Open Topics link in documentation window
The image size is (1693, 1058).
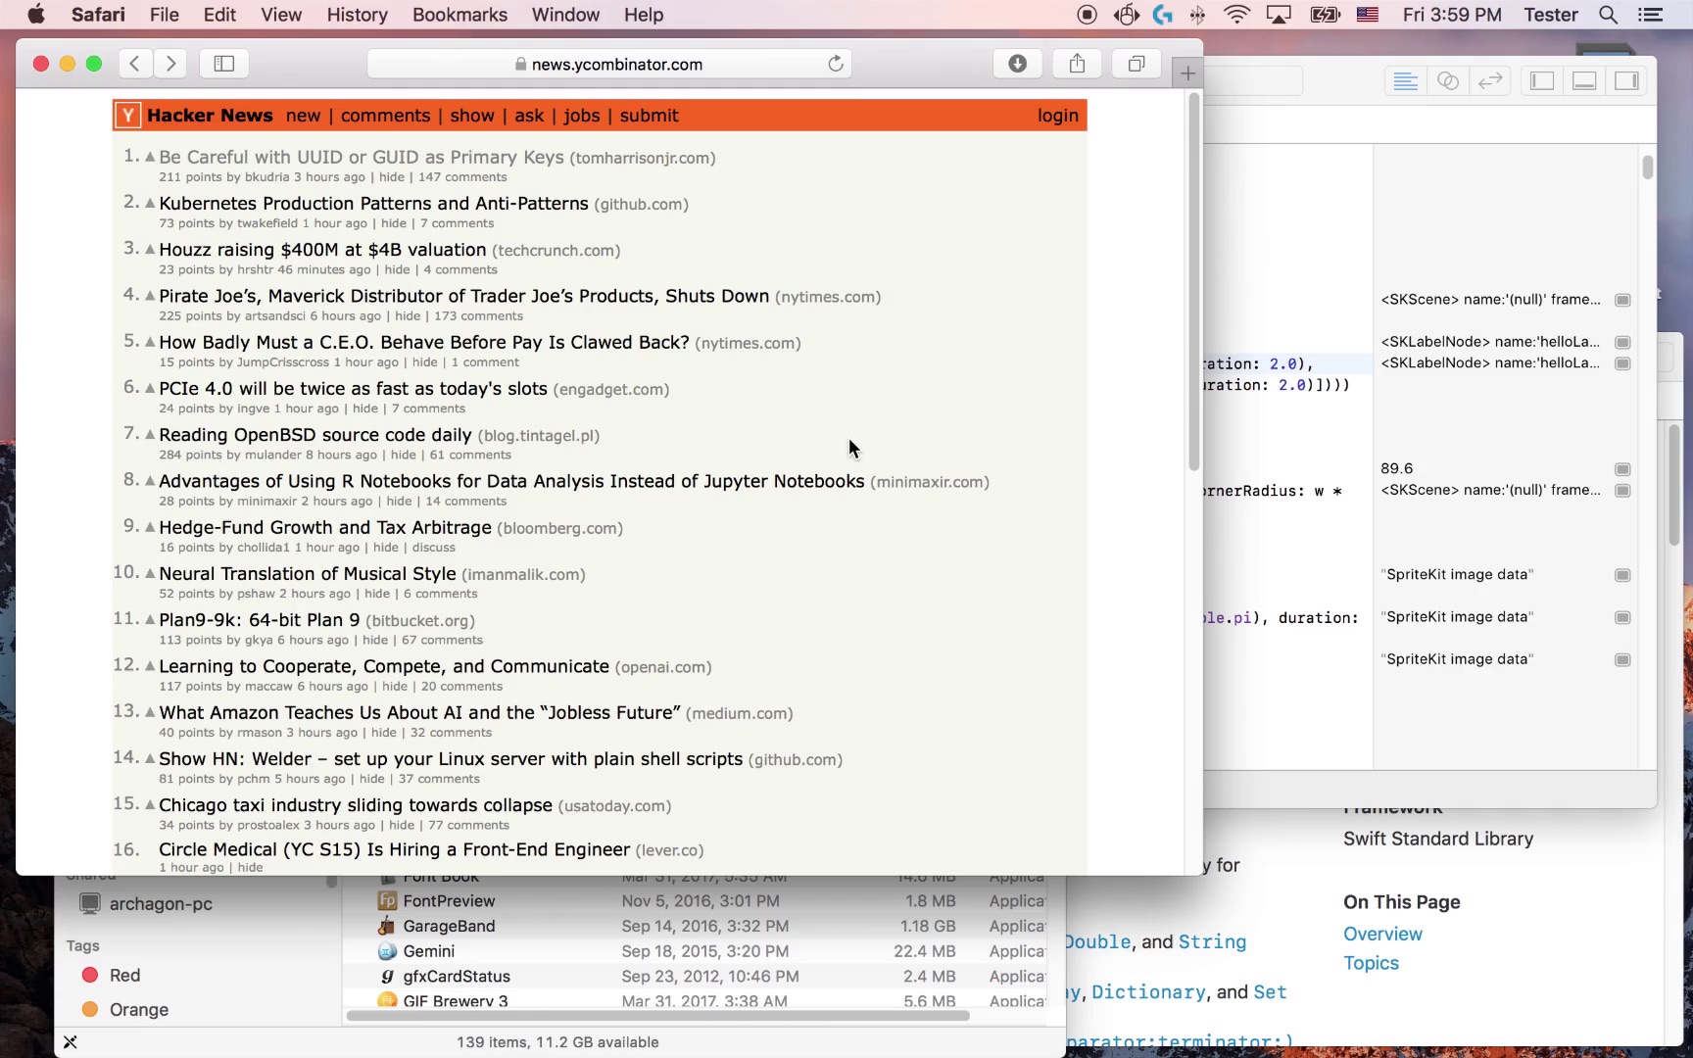point(1371,963)
